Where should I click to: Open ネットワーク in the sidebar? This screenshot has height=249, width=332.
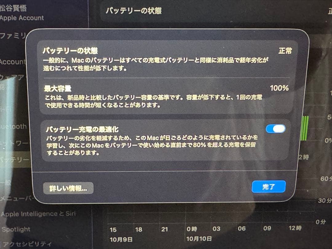pos(14,143)
